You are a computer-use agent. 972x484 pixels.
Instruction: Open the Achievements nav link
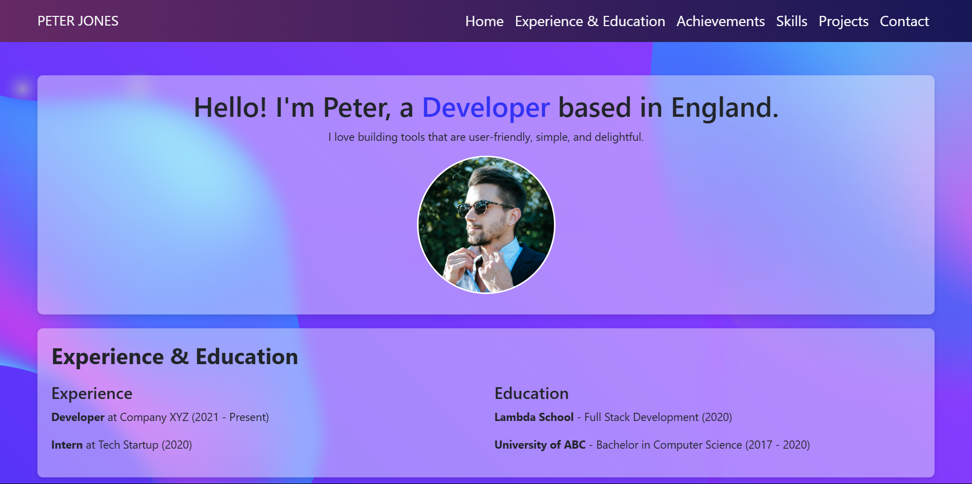click(721, 21)
